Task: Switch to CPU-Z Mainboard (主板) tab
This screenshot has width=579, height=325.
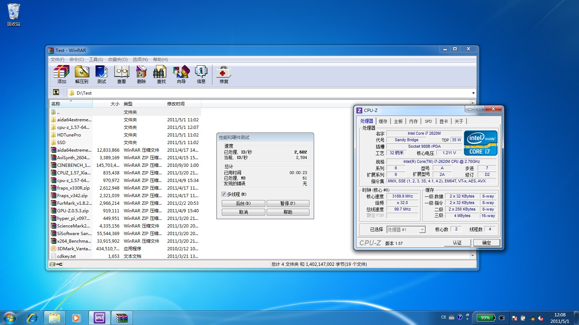Action: coord(398,121)
